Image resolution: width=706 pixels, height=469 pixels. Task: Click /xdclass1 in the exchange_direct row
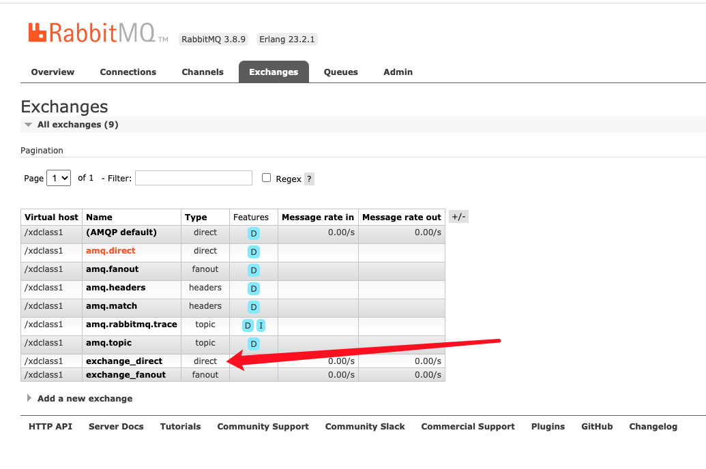(x=44, y=361)
